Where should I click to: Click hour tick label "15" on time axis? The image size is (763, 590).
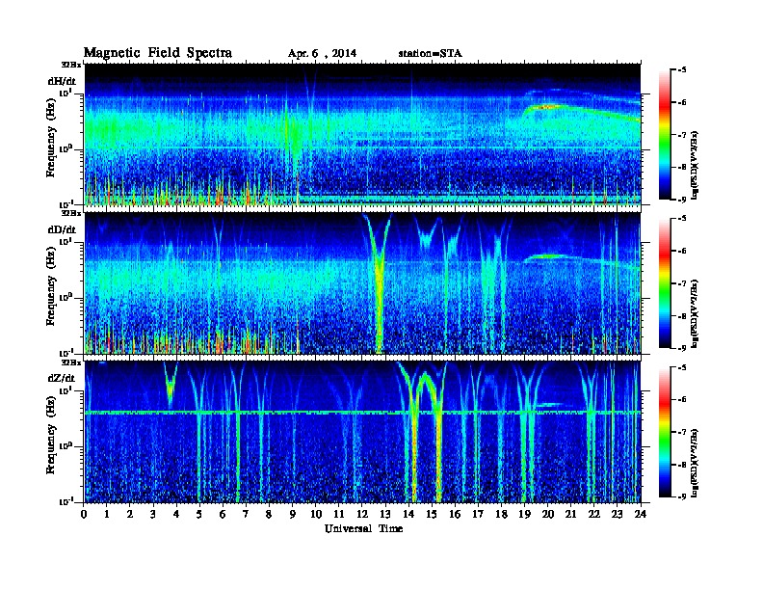coord(433,514)
